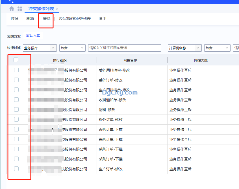Check the row for 委外用料清单-修改

[x=16, y=70]
